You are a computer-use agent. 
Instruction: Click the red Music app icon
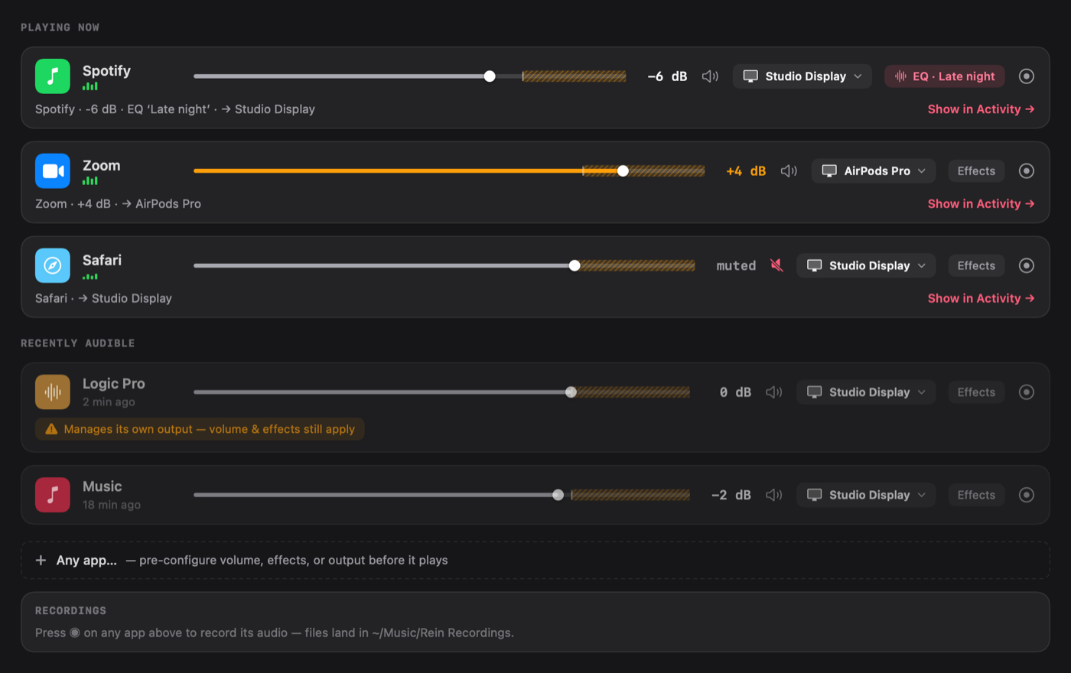point(53,495)
